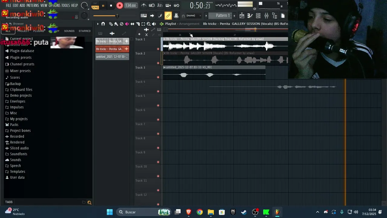Select the Slice tool in Playlist
The height and width of the screenshot is (218, 387).
coord(138,24)
